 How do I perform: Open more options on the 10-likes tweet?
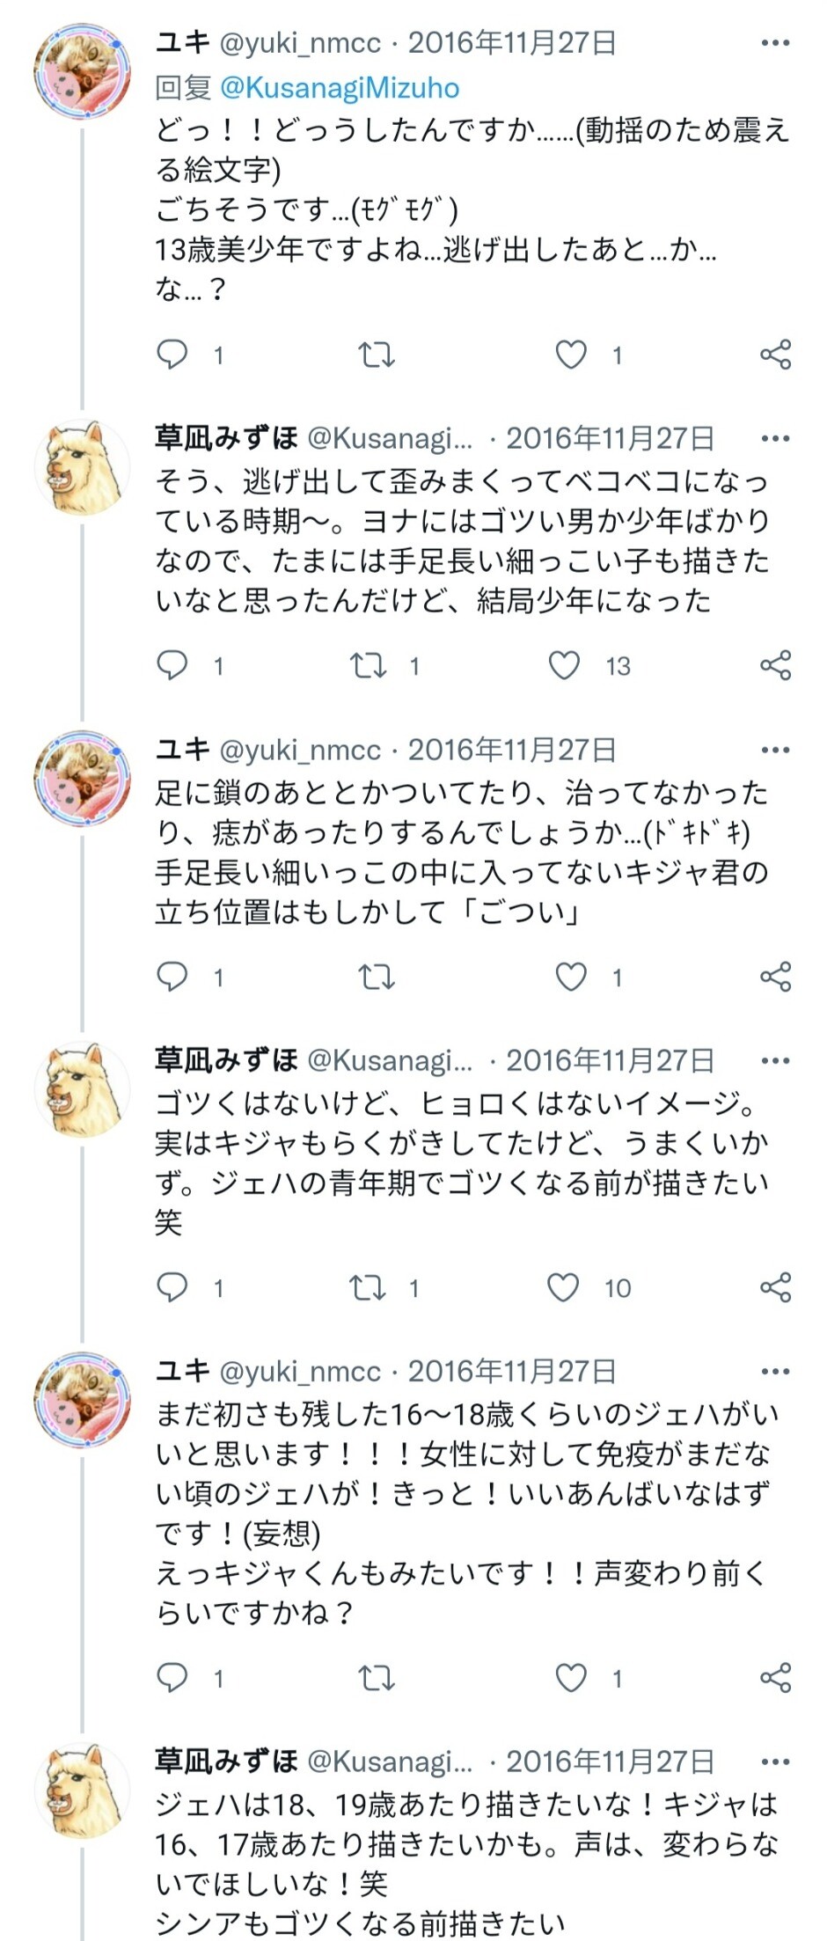[x=775, y=1060]
